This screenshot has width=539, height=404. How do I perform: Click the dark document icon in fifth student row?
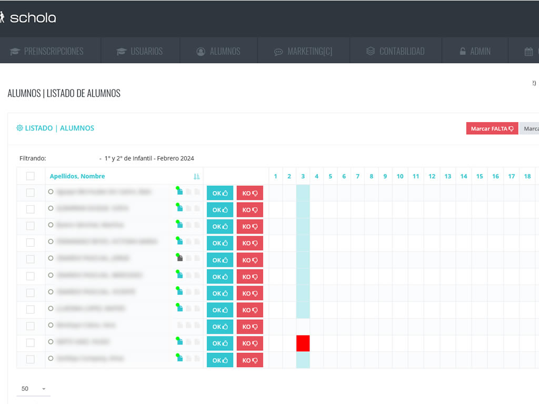(180, 258)
